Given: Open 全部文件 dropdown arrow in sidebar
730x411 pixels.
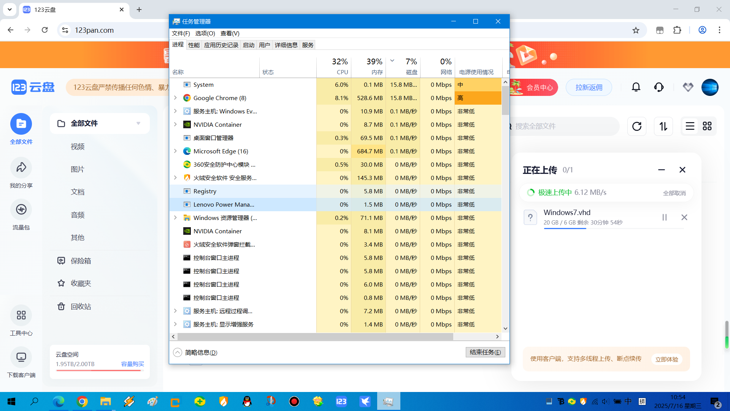Looking at the screenshot, I should [138, 123].
